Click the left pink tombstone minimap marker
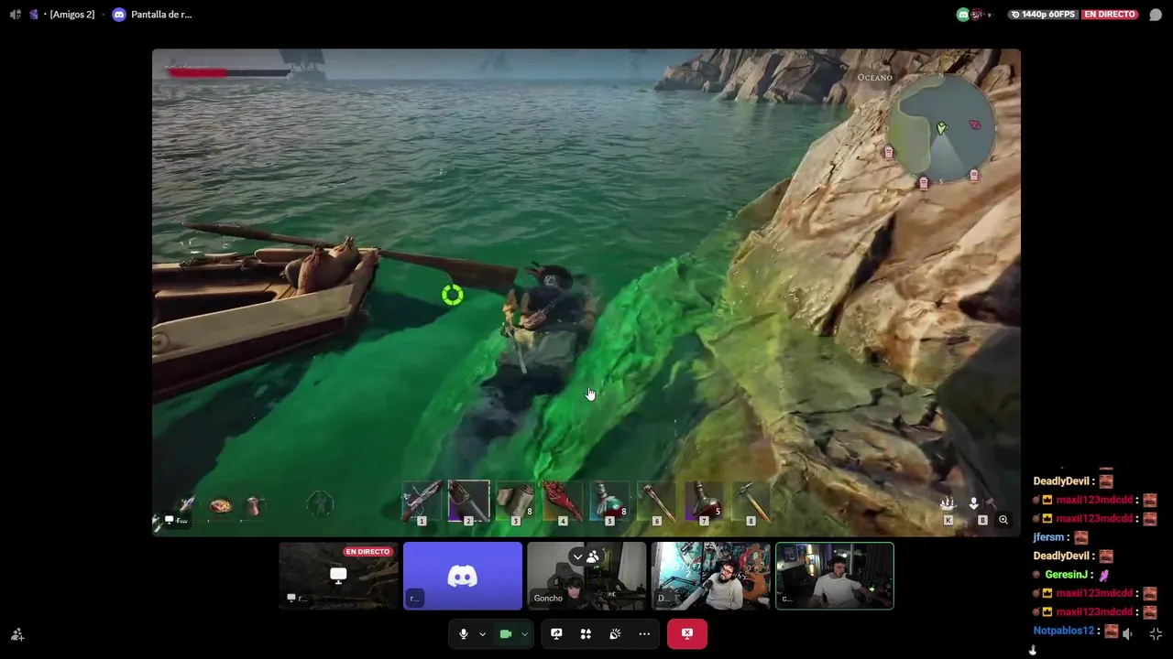This screenshot has width=1173, height=659. coord(888,153)
